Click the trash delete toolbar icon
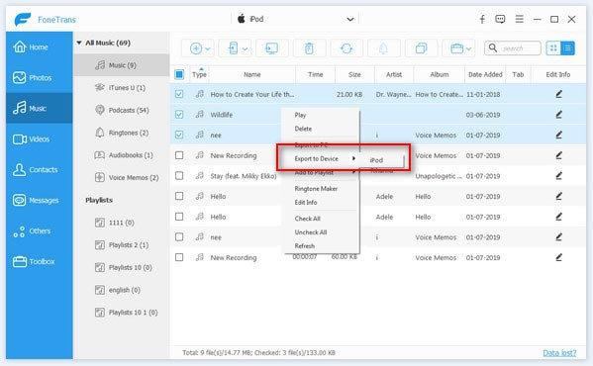The height and width of the screenshot is (366, 593). click(x=309, y=48)
